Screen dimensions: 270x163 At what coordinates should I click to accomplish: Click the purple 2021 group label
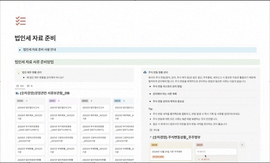[52, 101]
